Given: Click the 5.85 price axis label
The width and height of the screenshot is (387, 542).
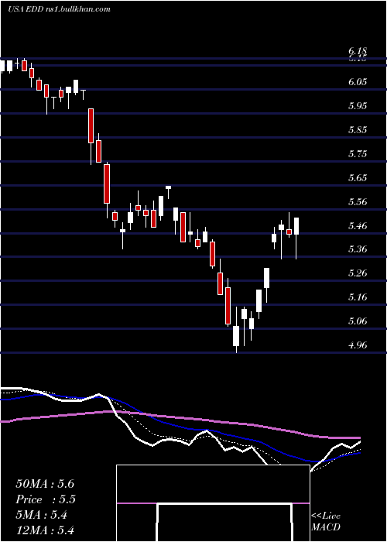Looking at the screenshot, I should (358, 130).
